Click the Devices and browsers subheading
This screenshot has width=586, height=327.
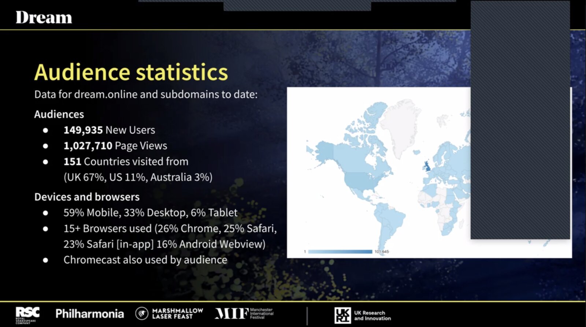pos(87,197)
